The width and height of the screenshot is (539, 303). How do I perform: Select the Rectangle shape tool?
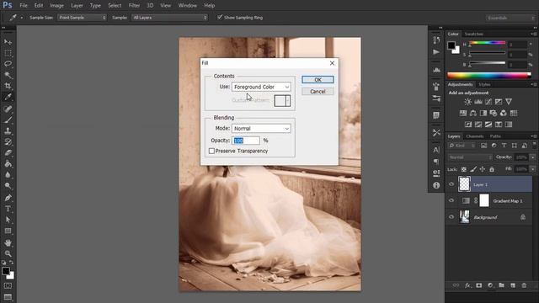pyautogui.click(x=8, y=231)
